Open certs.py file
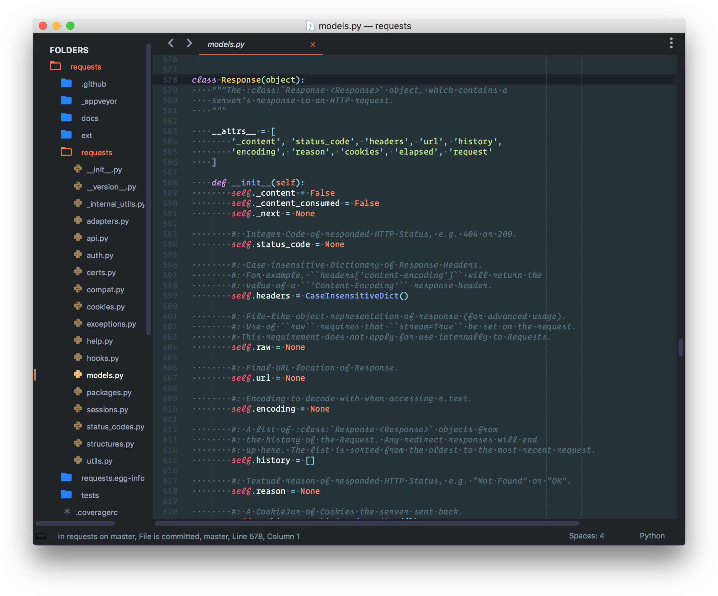Screen dimensions: 718x596 (x=101, y=272)
